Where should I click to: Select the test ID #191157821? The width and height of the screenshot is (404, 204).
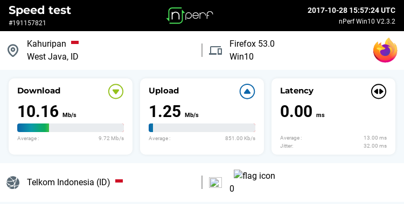tap(27, 23)
